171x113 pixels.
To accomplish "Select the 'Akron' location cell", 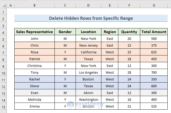I will (88, 93).
